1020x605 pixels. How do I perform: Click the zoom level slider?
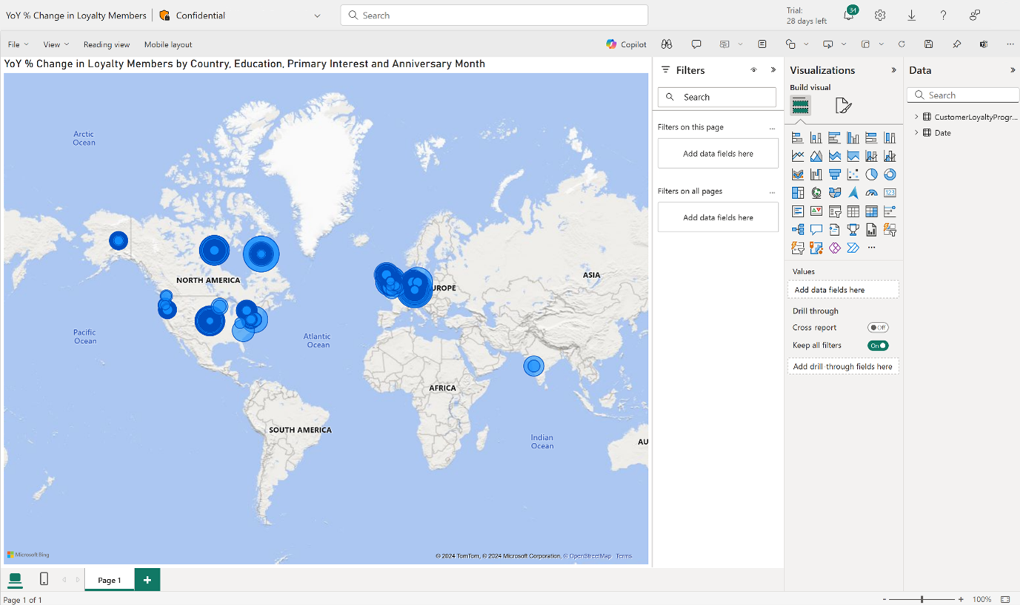921,599
